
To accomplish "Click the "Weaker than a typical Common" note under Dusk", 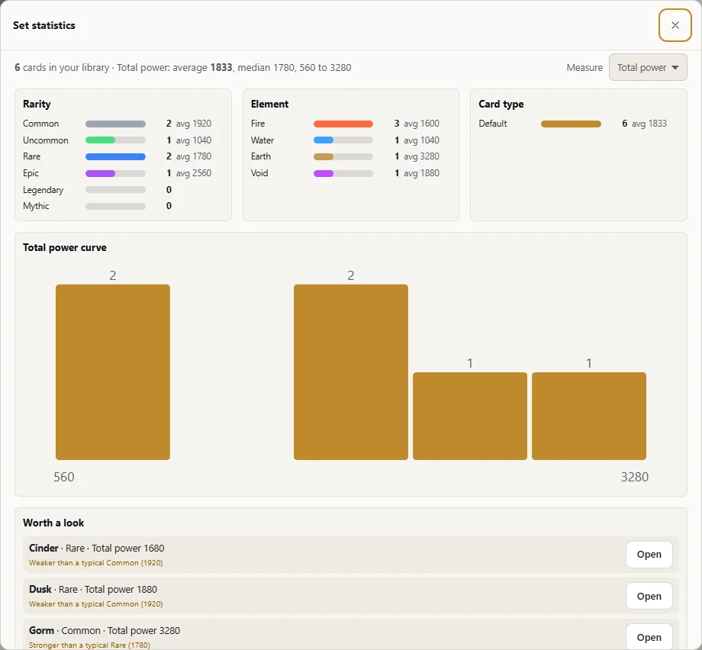I will click(96, 604).
